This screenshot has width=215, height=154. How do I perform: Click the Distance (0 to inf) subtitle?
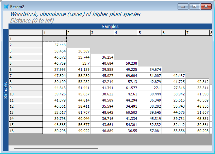pyautogui.click(x=32, y=20)
